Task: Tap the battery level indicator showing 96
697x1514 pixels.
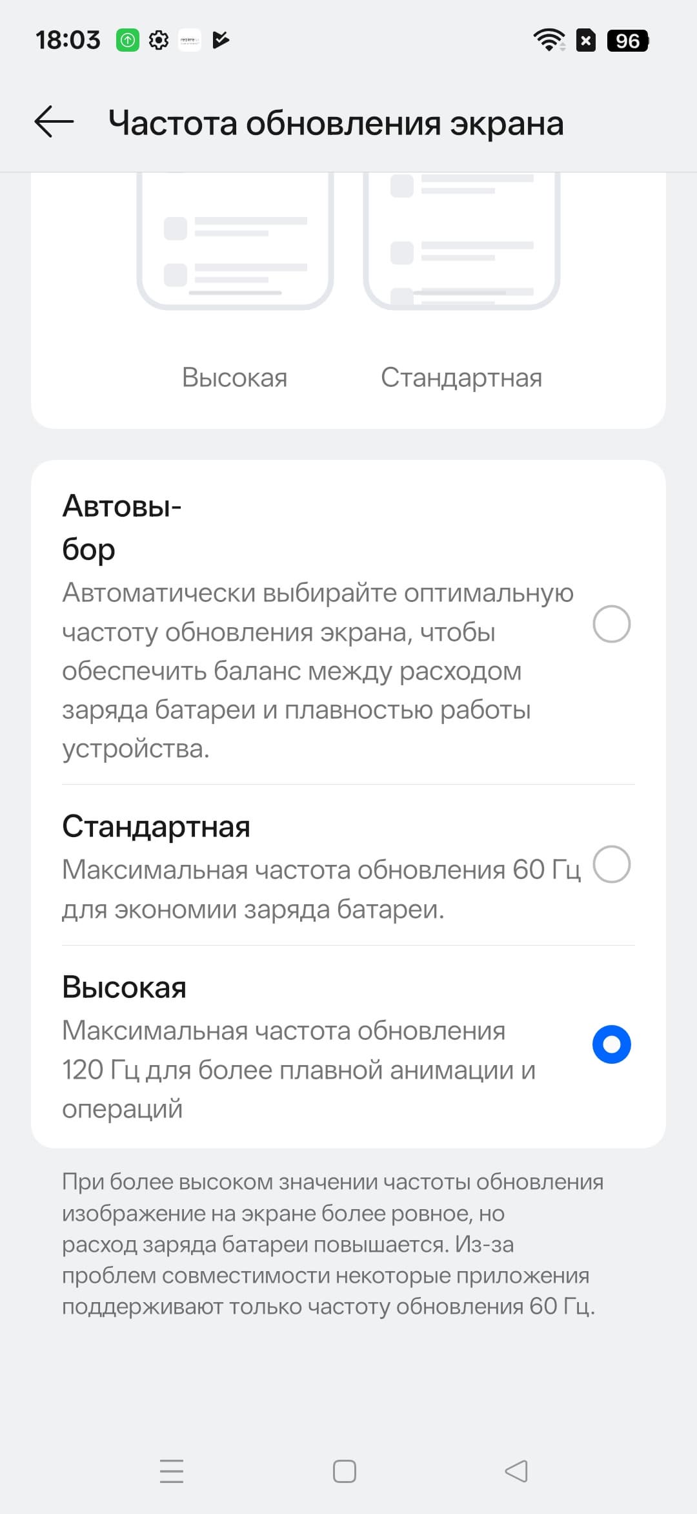Action: (627, 41)
